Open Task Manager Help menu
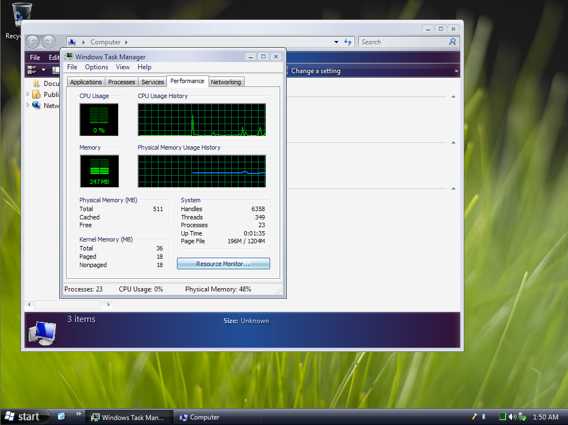Viewport: 568px width, 425px height. pyautogui.click(x=144, y=67)
